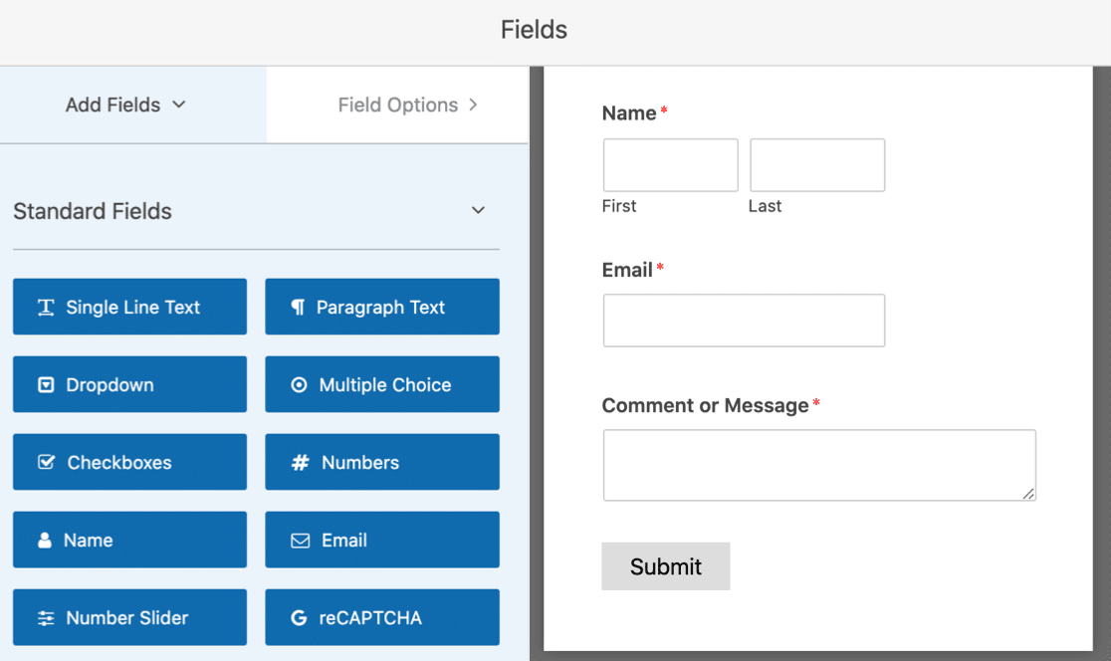This screenshot has height=661, width=1111.
Task: Click the textarea resize handle corner
Action: pos(1028,493)
